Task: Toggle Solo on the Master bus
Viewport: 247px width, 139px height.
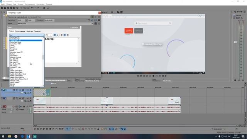Action: coord(242,18)
